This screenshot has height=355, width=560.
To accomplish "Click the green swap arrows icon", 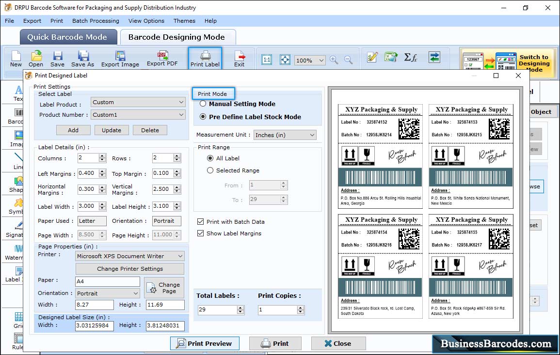I will tap(434, 57).
